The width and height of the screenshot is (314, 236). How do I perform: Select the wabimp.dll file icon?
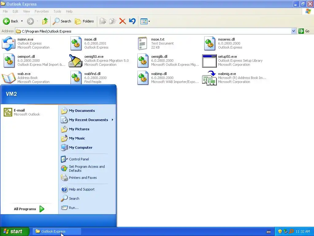tap(143, 78)
